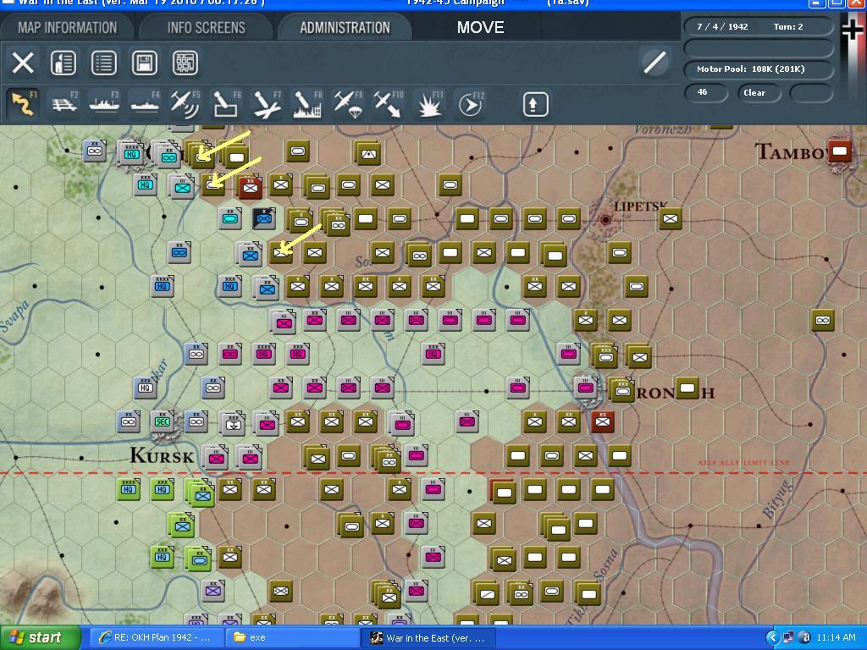
Task: Click the TAMBOV city label on map
Action: [791, 151]
